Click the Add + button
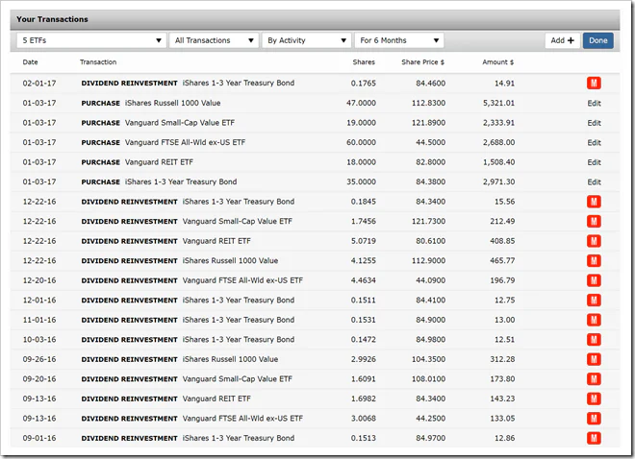 563,40
